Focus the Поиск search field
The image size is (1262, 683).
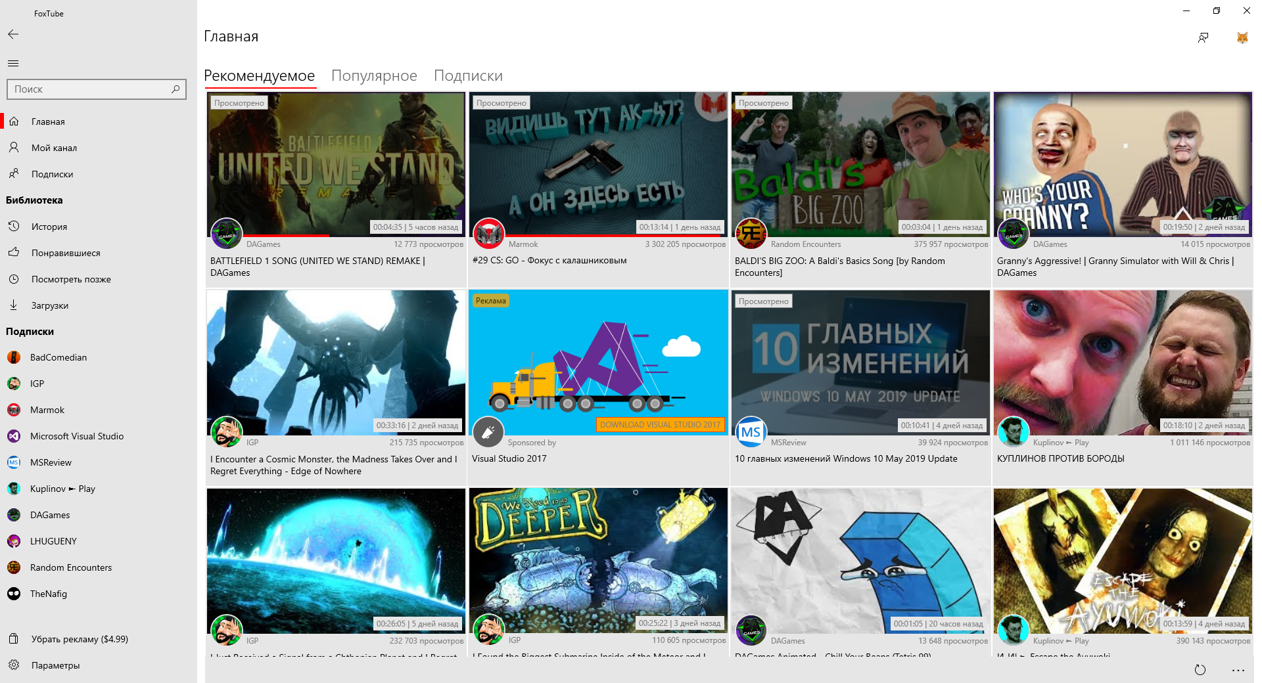[x=89, y=89]
